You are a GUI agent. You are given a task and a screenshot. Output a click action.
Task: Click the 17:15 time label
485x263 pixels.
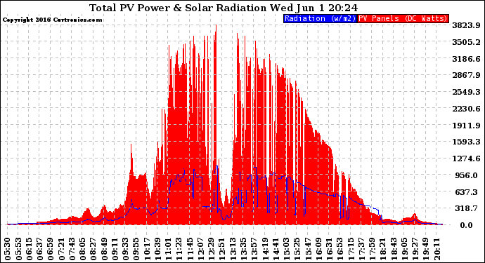click(x=351, y=249)
